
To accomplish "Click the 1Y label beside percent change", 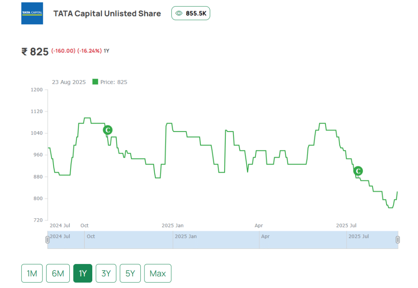I will pos(107,51).
